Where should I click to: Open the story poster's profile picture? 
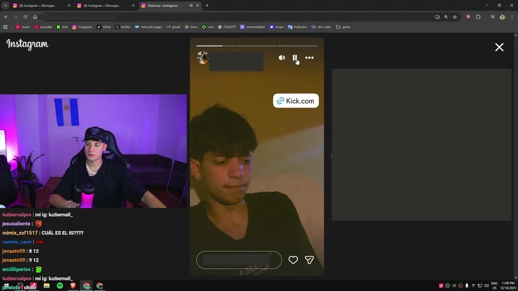click(202, 58)
